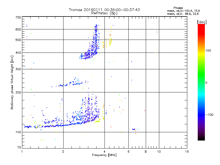The width and height of the screenshot is (220, 165).
Task: Click the "[deg]" colorbar unit label
Action: tap(202, 22)
